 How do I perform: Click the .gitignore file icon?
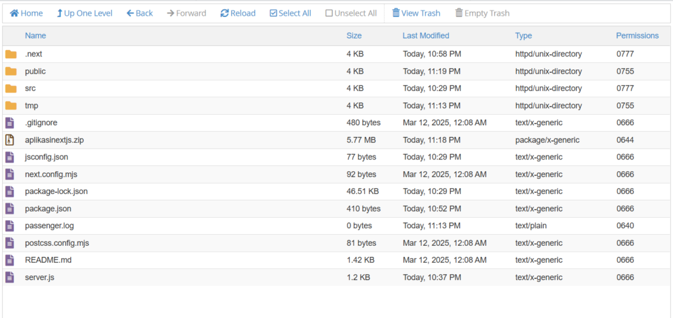click(10, 123)
